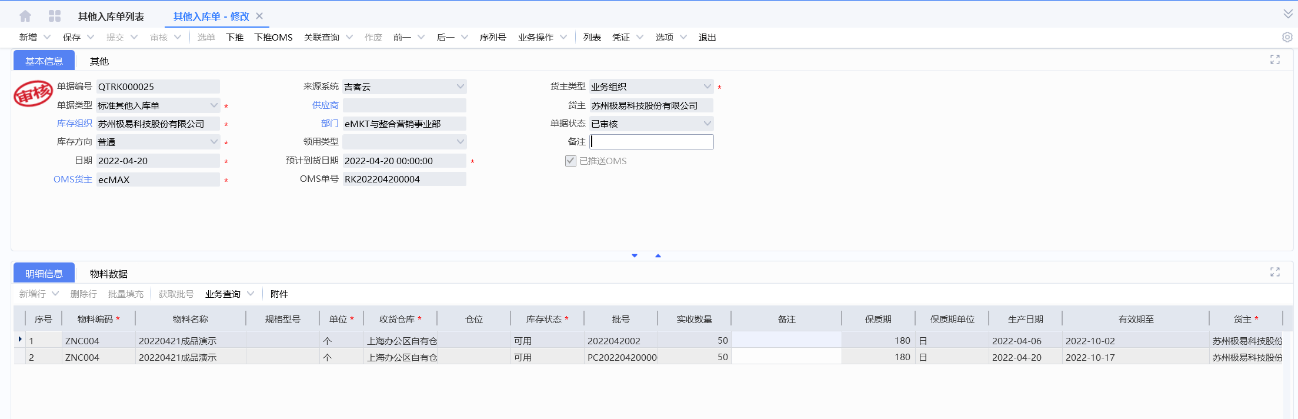Click expiry date cell 2022-10-17

pos(1135,357)
